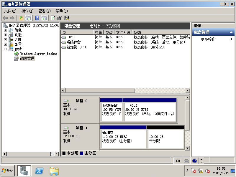This screenshot has width=236, height=177.
Task: Sort by 文件系统 column header
Action: [123, 32]
